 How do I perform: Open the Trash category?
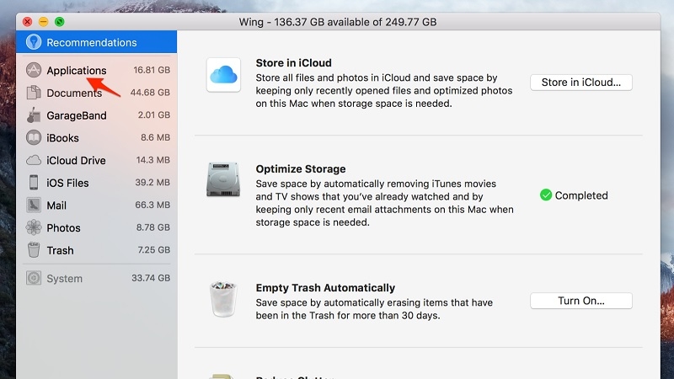(x=97, y=250)
